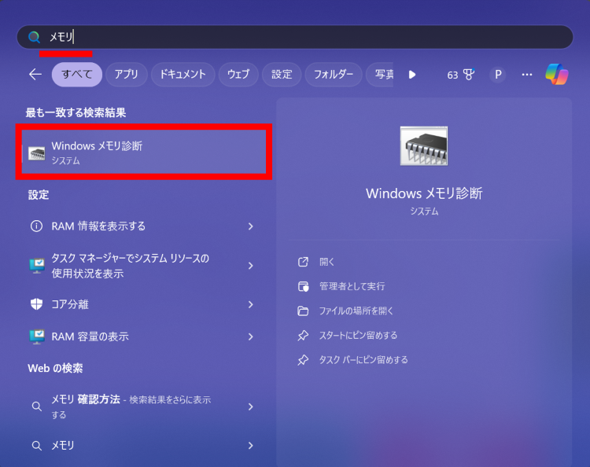Expand the chevron for コア分離
The width and height of the screenshot is (590, 467).
click(251, 304)
